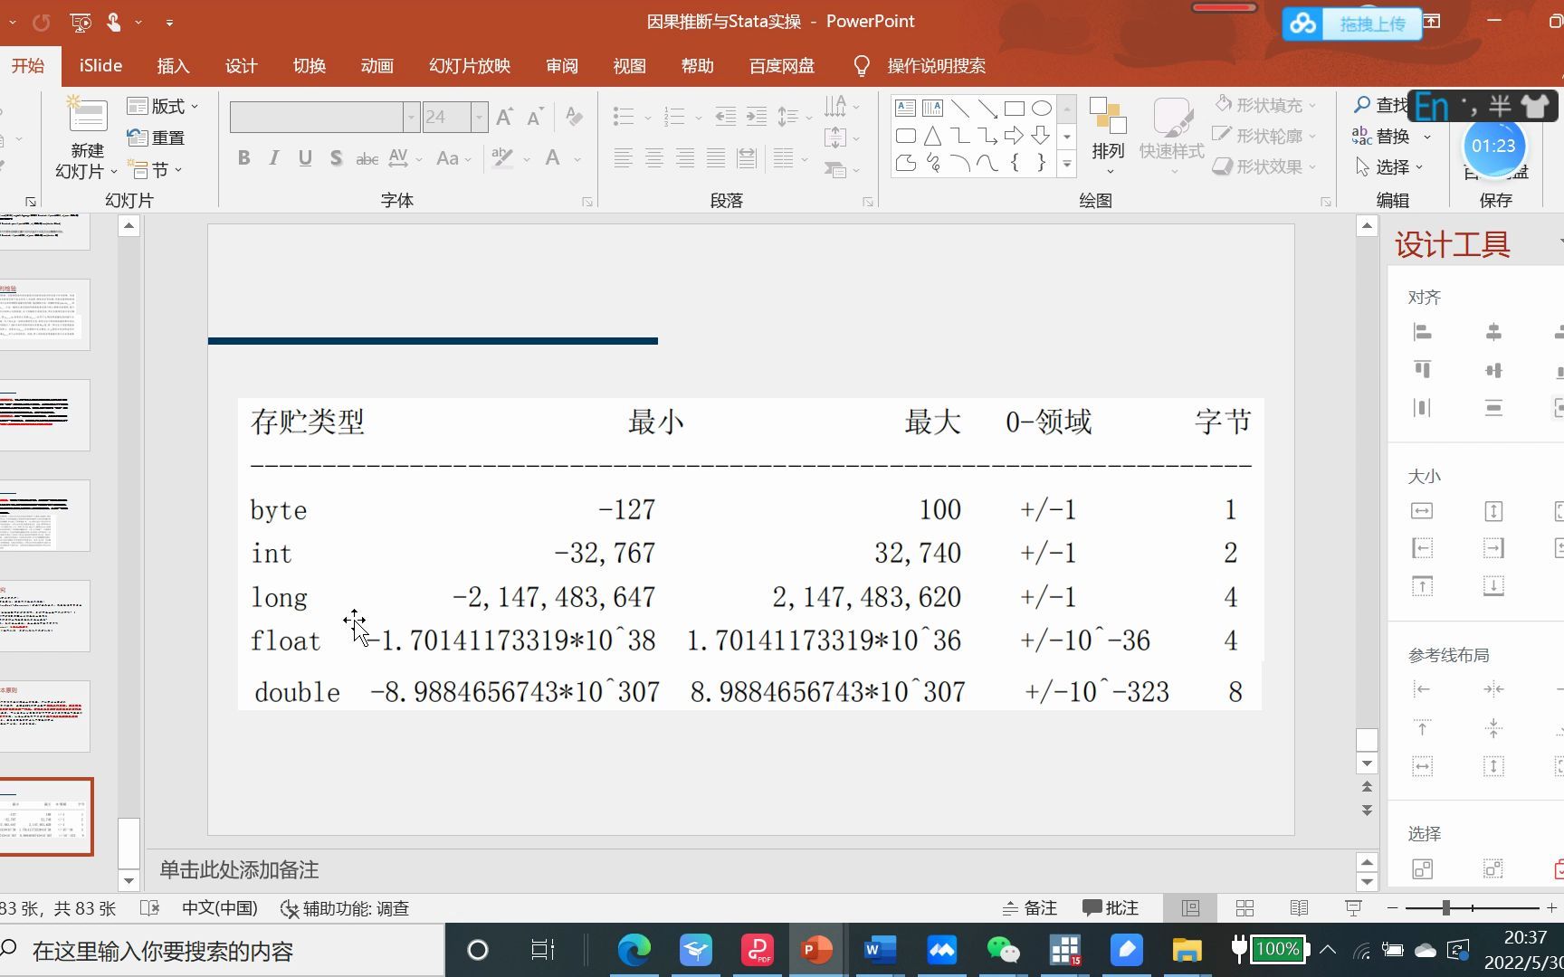Expand the bullet list dropdown
1564x977 pixels.
(646, 117)
